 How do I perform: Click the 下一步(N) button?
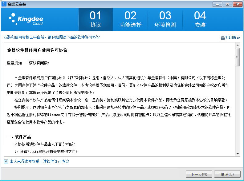pyautogui.click(x=199, y=174)
